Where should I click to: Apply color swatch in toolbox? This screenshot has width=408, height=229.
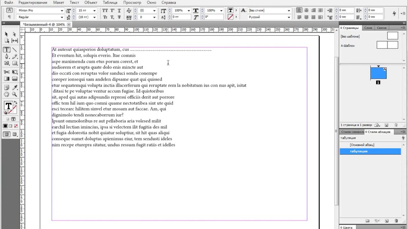5,126
